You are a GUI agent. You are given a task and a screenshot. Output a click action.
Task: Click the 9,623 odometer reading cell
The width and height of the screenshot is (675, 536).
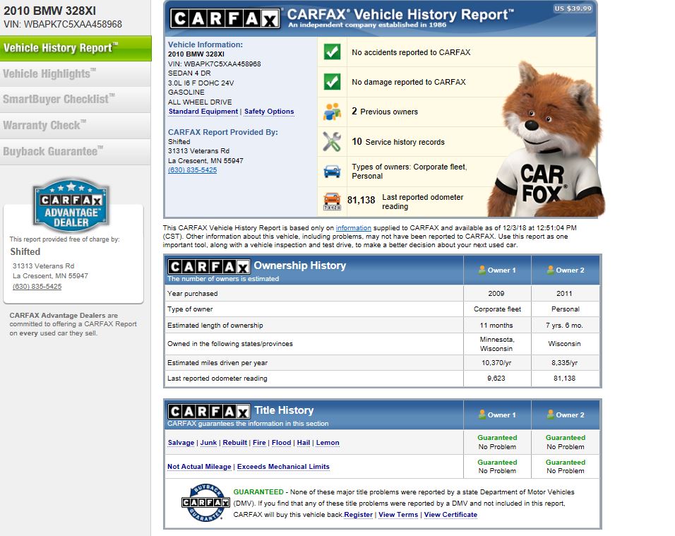coord(496,379)
